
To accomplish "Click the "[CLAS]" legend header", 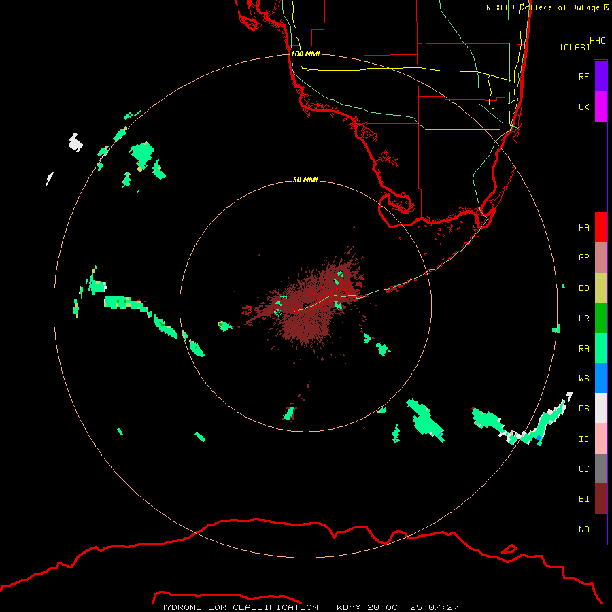I will click(x=575, y=47).
